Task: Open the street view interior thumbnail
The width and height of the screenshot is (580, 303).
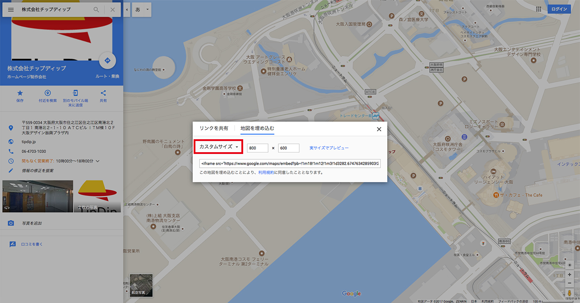Action: (x=37, y=196)
